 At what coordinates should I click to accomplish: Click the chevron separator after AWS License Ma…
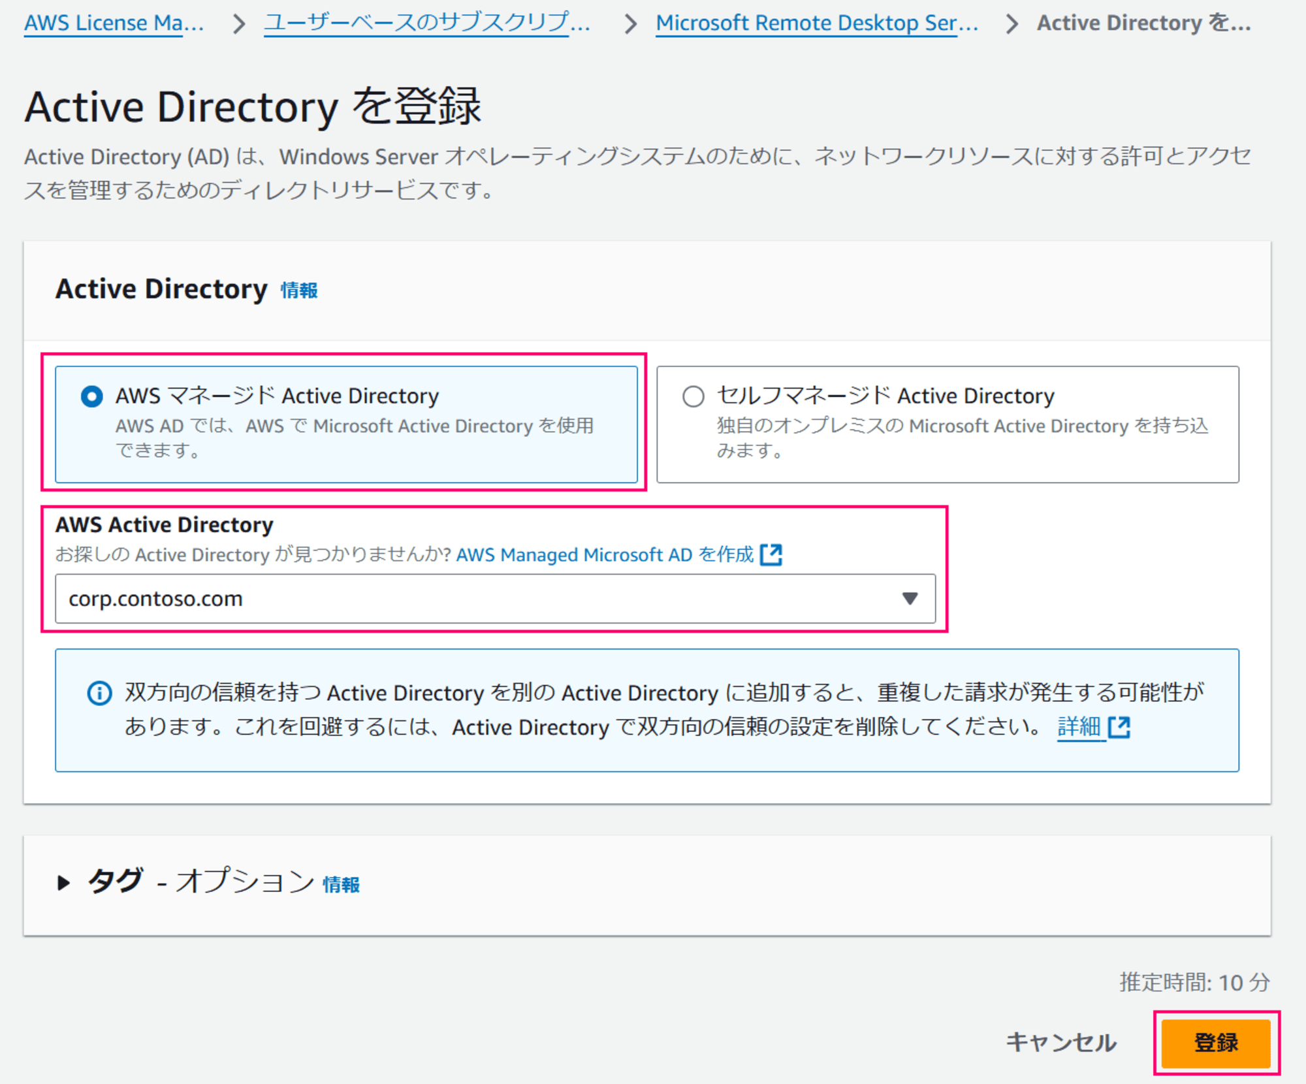click(x=240, y=24)
